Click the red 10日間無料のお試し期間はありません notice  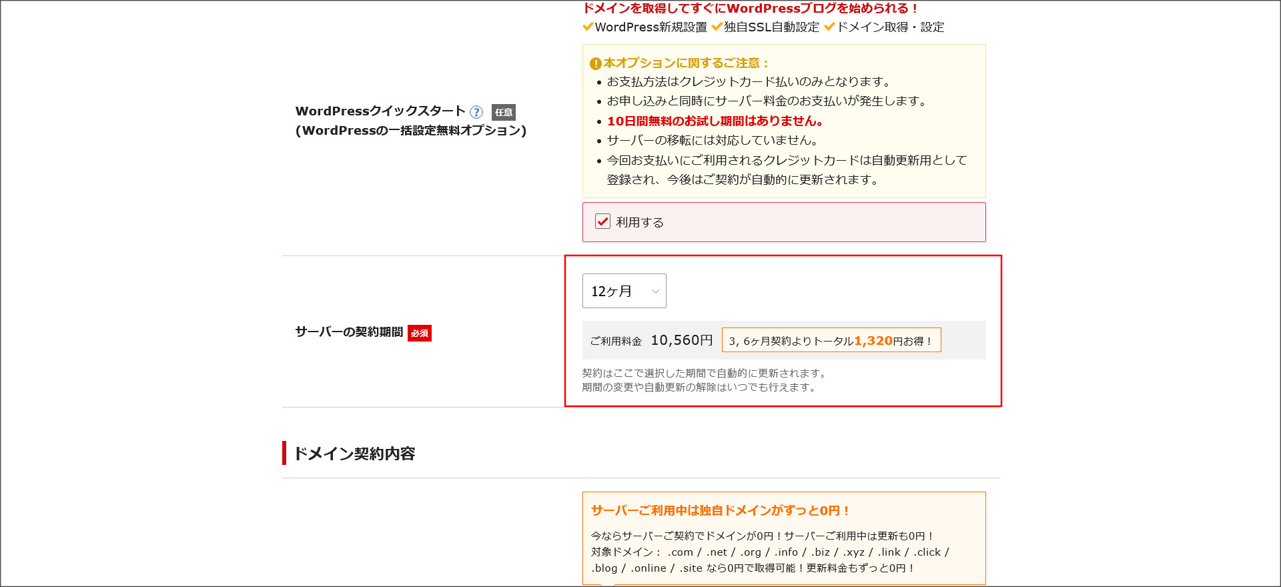pyautogui.click(x=715, y=121)
